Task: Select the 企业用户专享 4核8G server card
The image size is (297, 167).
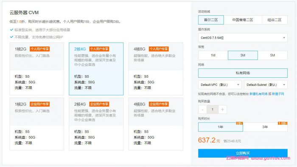Action: tap(156, 124)
